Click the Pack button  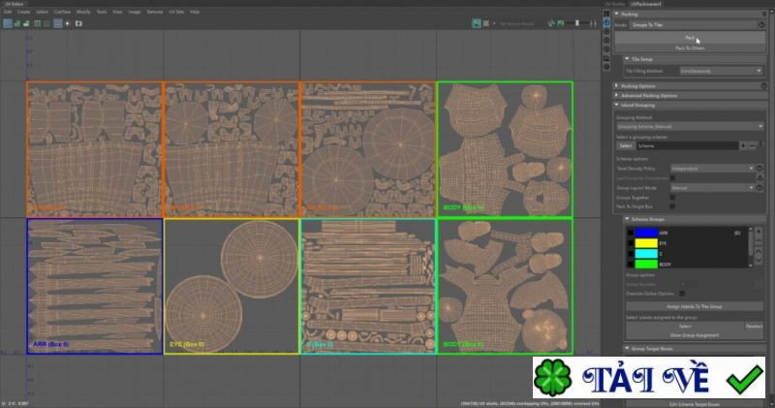point(690,37)
